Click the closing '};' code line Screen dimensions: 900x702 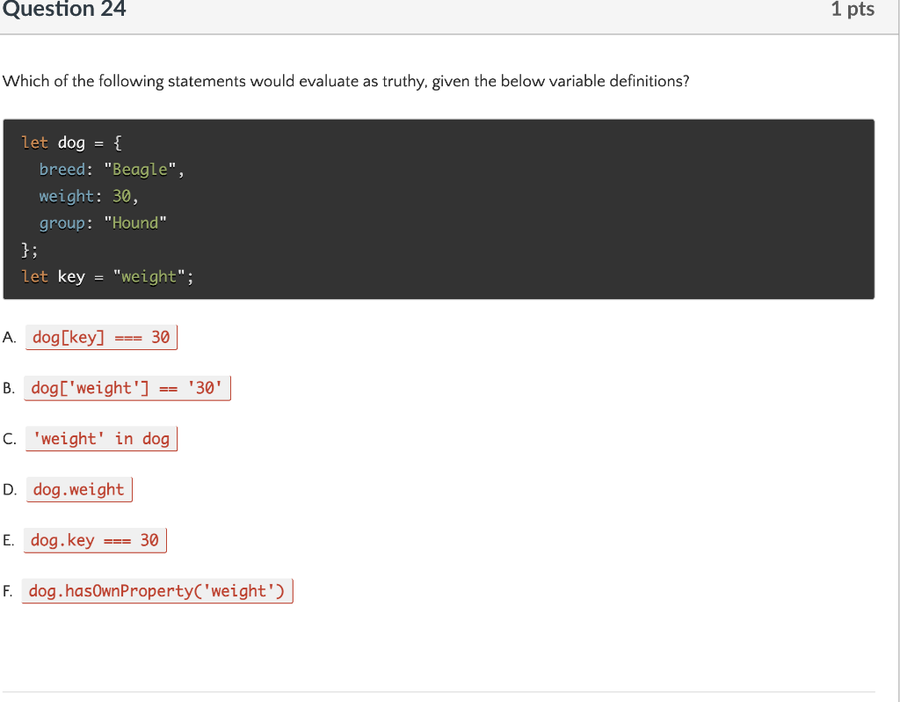29,250
